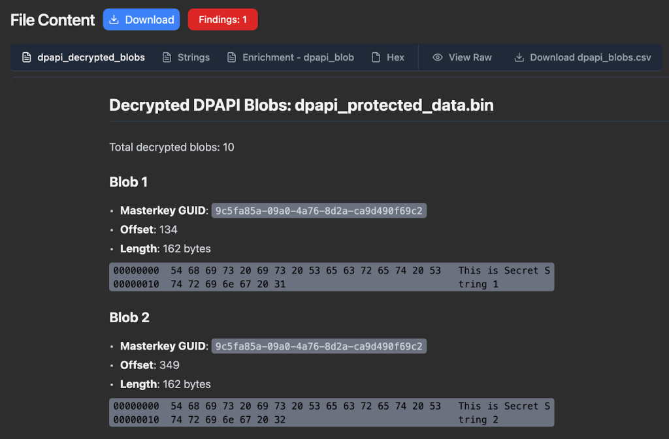Screen dimensions: 669x439
Task: Click the document icon beside Enrichment - dpapi_blob
Action: [x=232, y=57]
